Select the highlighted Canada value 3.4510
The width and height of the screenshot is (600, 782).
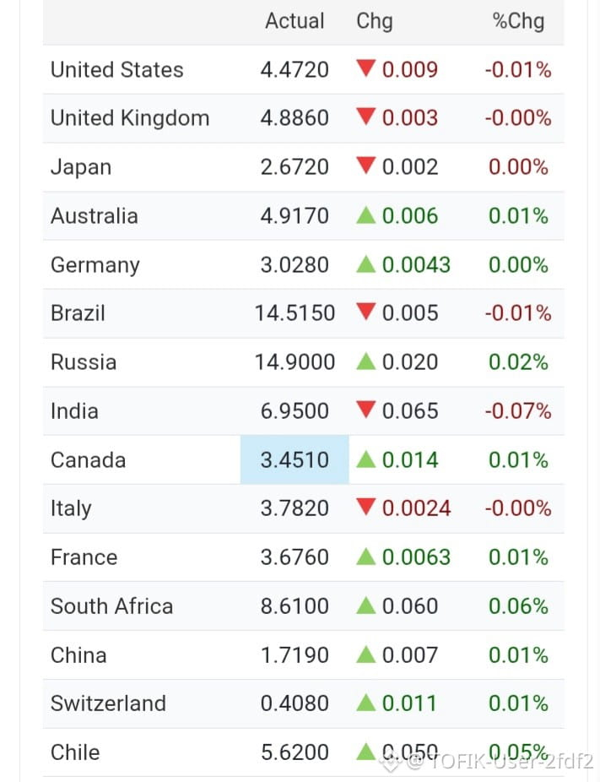pos(295,459)
